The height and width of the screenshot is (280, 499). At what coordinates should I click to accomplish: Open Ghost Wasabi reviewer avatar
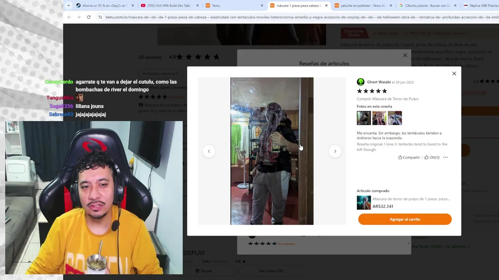point(361,82)
